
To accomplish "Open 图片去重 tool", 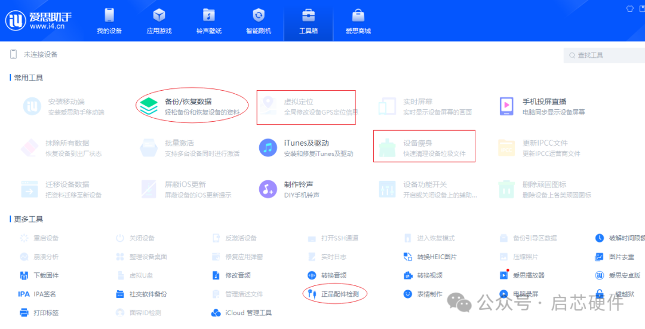I will click(615, 257).
